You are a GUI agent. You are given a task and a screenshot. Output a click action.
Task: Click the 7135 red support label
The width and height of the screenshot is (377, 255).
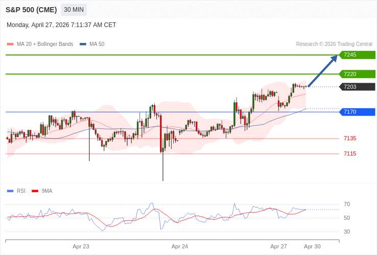pyautogui.click(x=350, y=138)
